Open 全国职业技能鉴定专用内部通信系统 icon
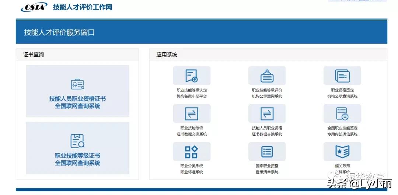The image size is (398, 195). pos(342,114)
